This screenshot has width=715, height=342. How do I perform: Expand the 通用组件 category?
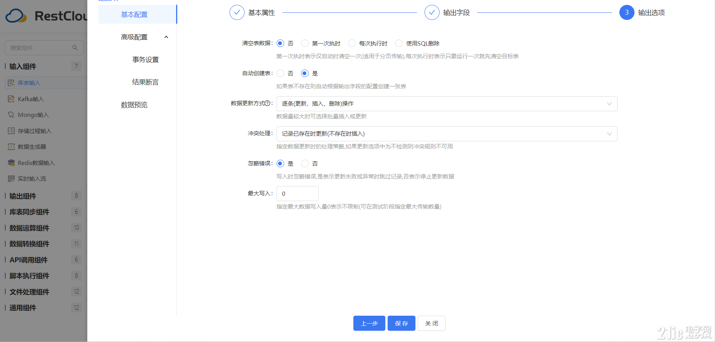tap(23, 308)
